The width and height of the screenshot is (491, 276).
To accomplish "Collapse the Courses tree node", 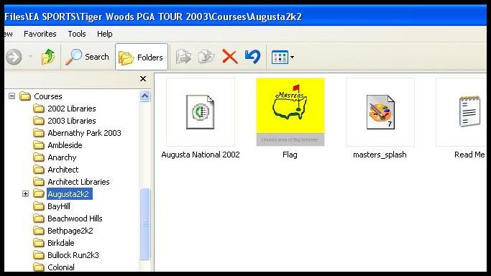I will point(12,96).
